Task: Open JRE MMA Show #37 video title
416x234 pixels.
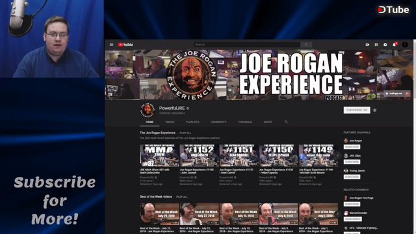Action: pyautogui.click(x=155, y=171)
